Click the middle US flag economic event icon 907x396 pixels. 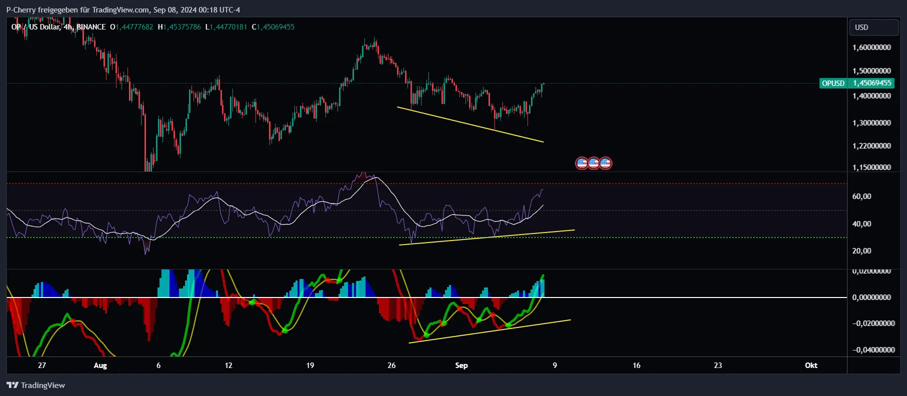coord(593,163)
